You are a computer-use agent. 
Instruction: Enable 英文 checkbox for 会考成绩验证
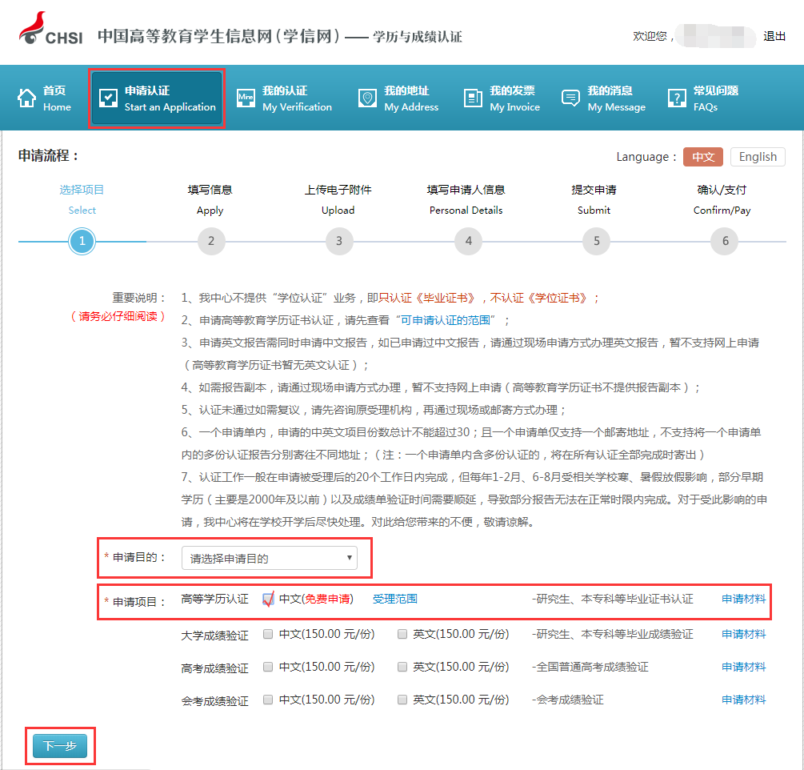[402, 700]
